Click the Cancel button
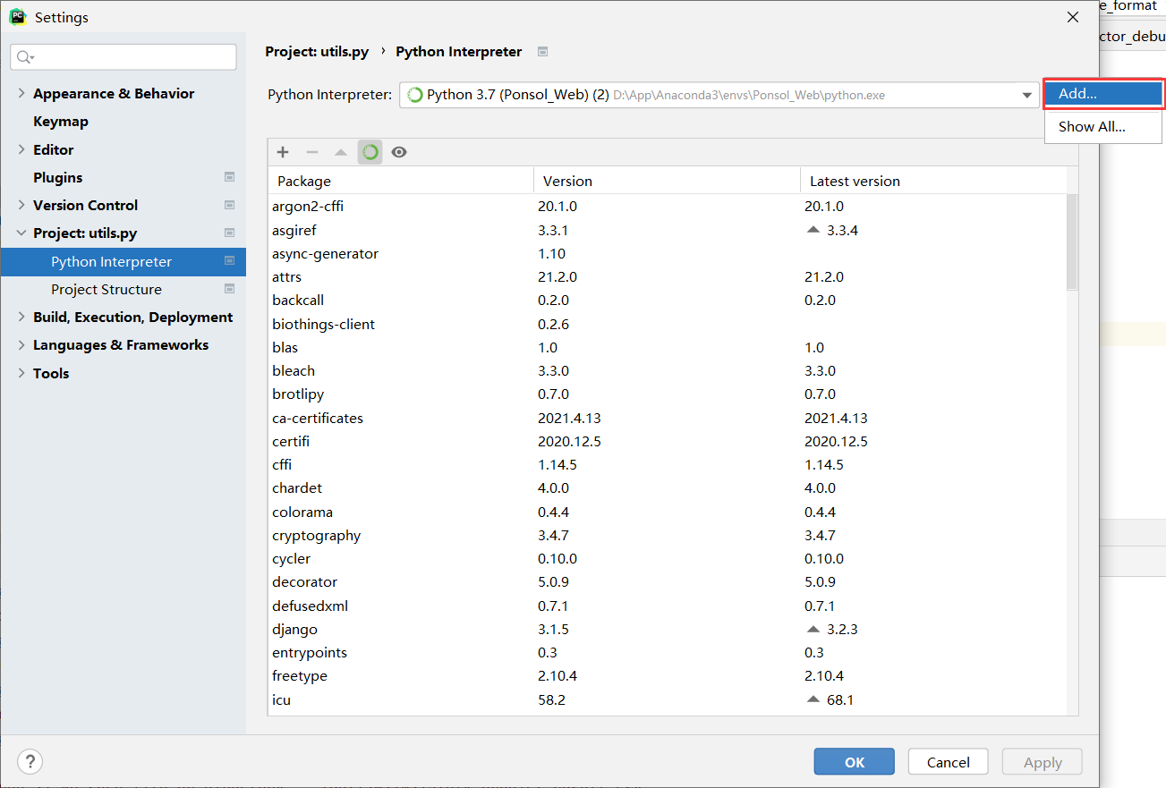Screen dimensions: 1166x788 tap(948, 761)
